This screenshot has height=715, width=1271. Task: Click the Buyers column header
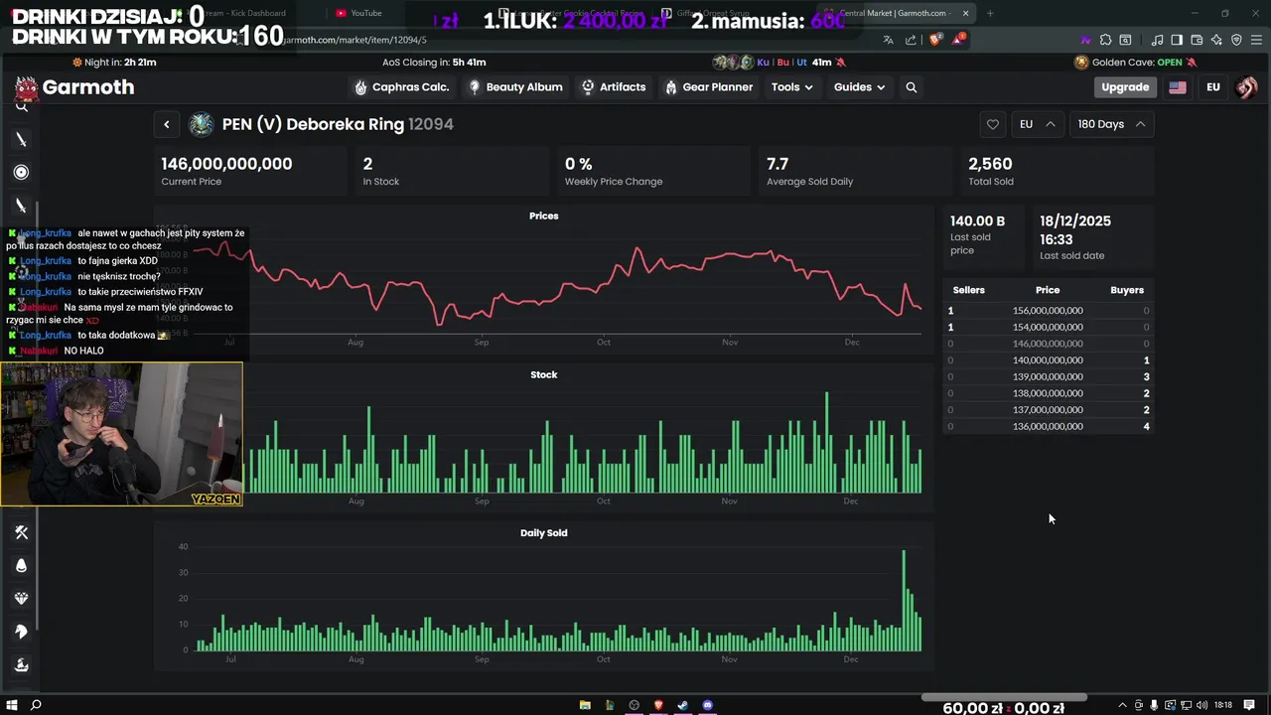click(1127, 290)
